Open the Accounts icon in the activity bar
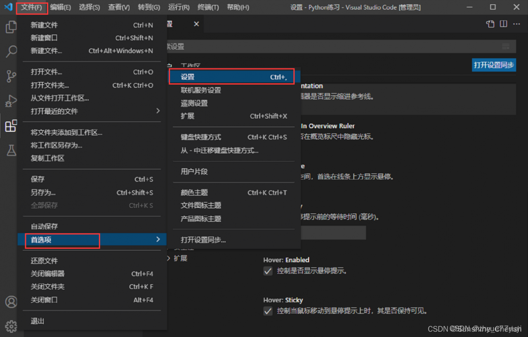Image resolution: width=528 pixels, height=337 pixels. click(11, 302)
